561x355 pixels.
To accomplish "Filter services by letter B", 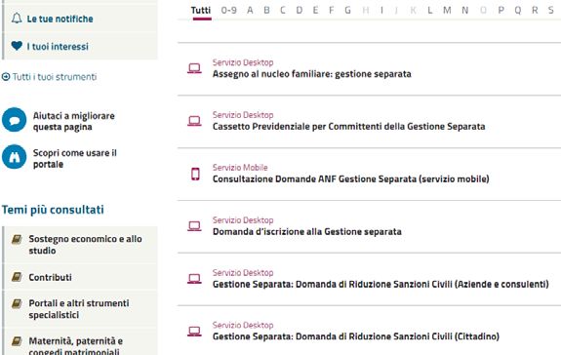I will tap(266, 10).
